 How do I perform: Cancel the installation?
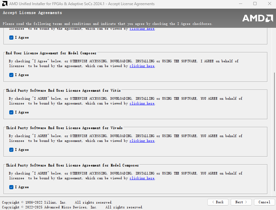coord(264,202)
